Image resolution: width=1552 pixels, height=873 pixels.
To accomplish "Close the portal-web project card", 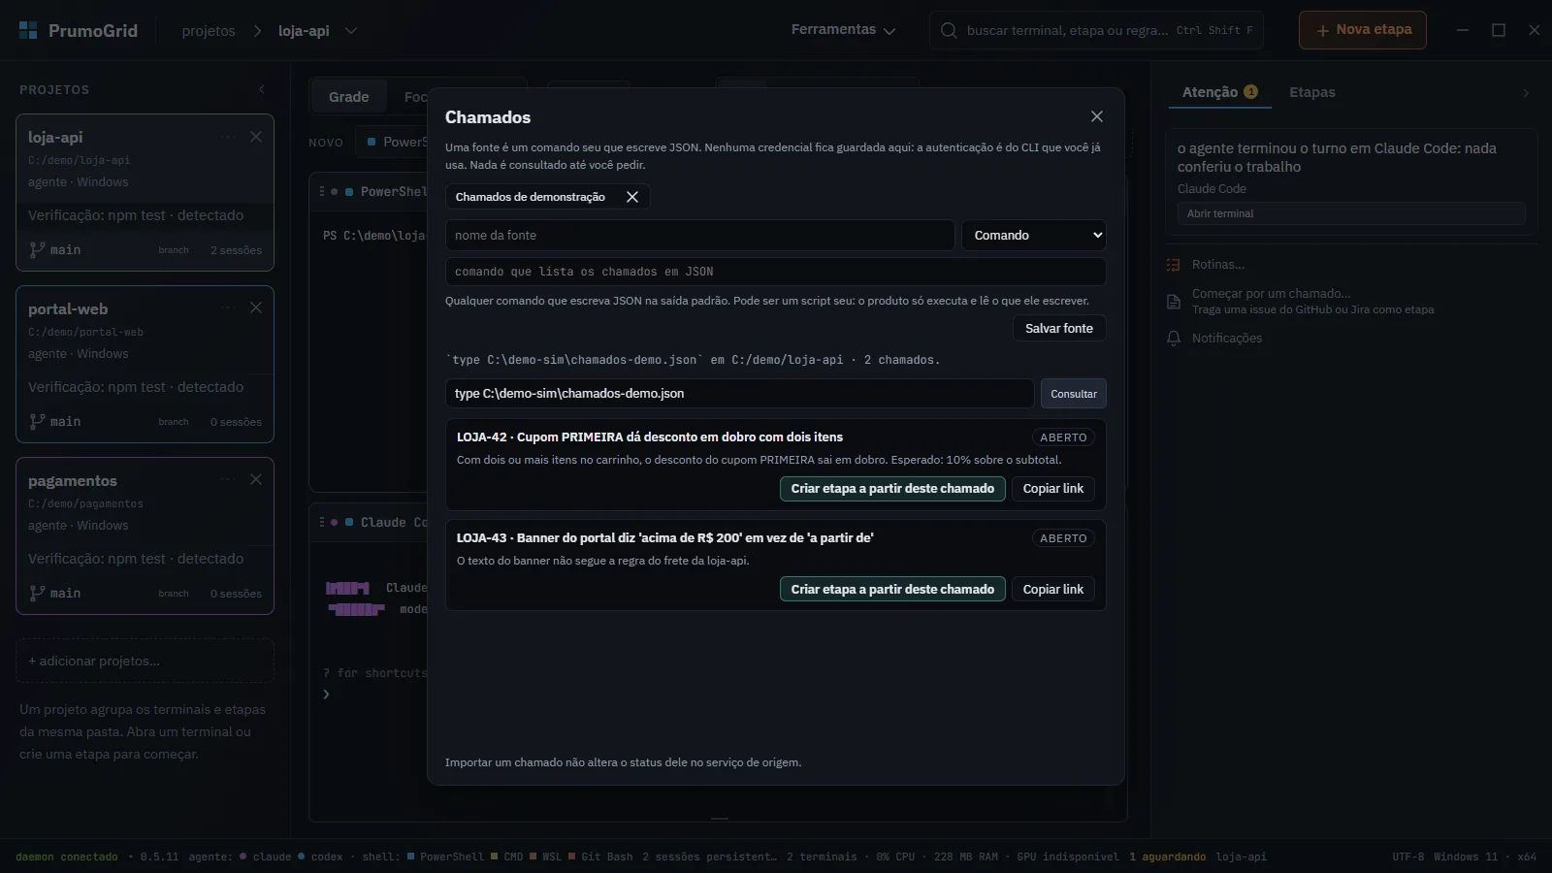I will (x=256, y=308).
